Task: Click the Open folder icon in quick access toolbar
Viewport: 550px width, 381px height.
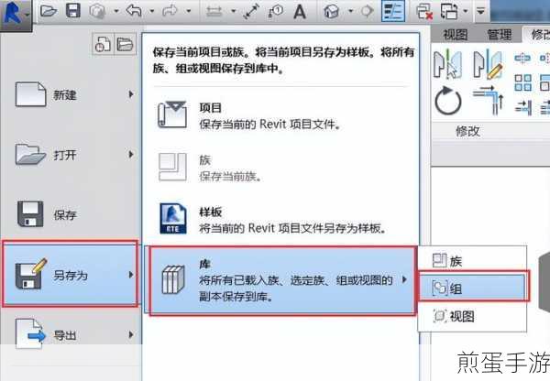Action: pyautogui.click(x=49, y=11)
